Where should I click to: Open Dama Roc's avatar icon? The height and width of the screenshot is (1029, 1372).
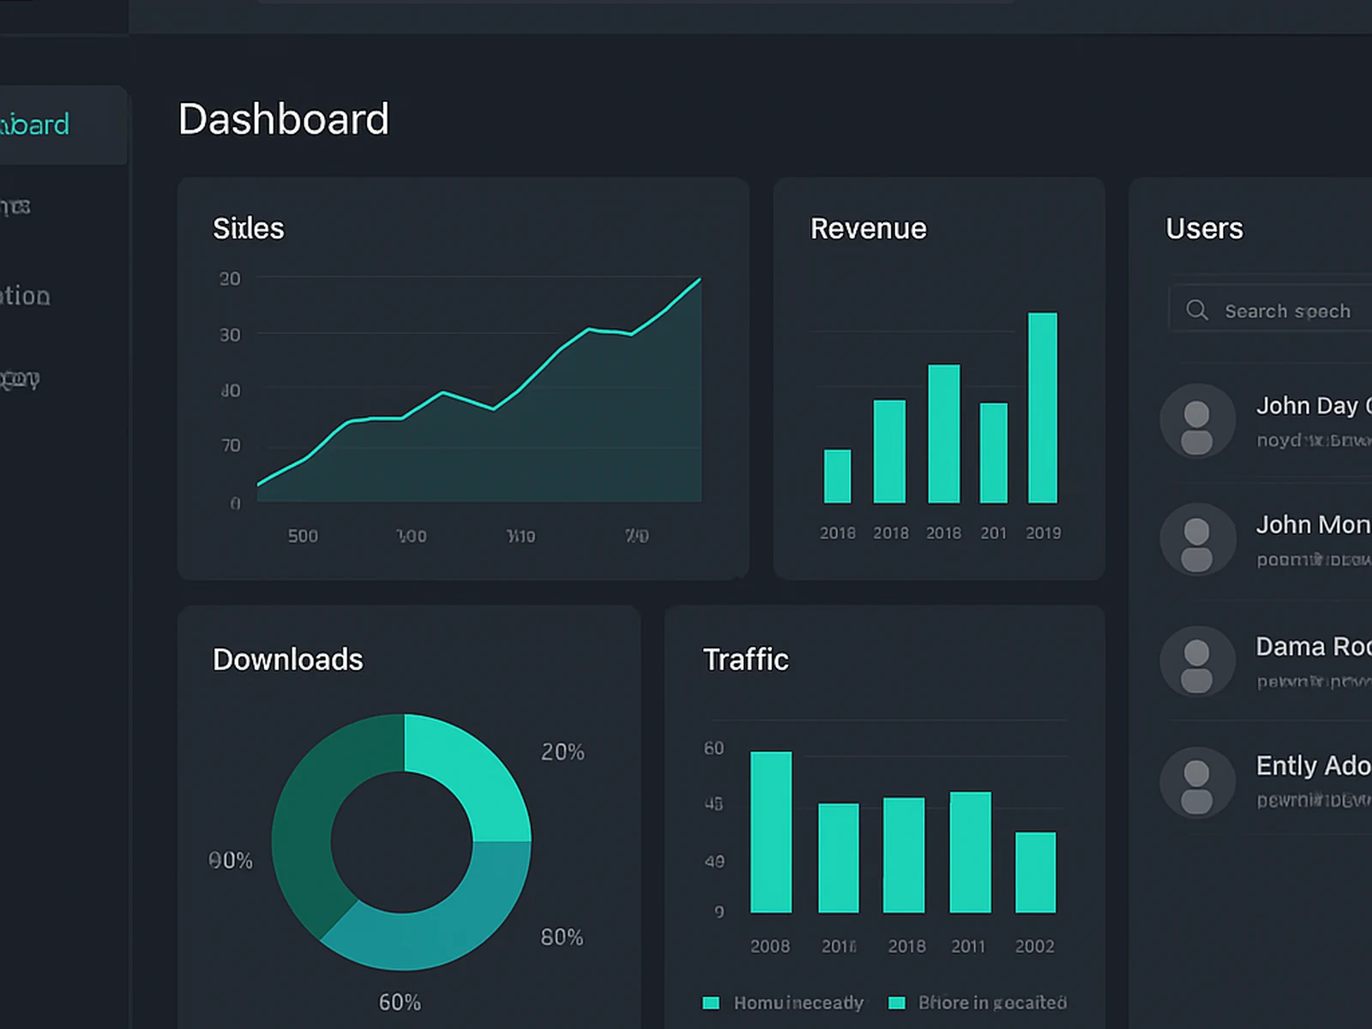(1197, 661)
